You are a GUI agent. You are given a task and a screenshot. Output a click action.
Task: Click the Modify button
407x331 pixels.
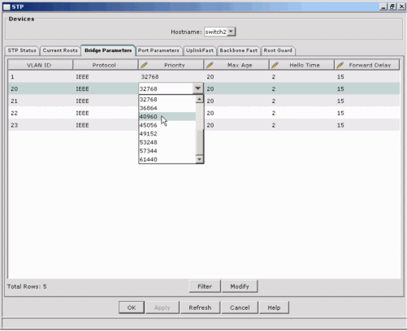click(x=240, y=286)
